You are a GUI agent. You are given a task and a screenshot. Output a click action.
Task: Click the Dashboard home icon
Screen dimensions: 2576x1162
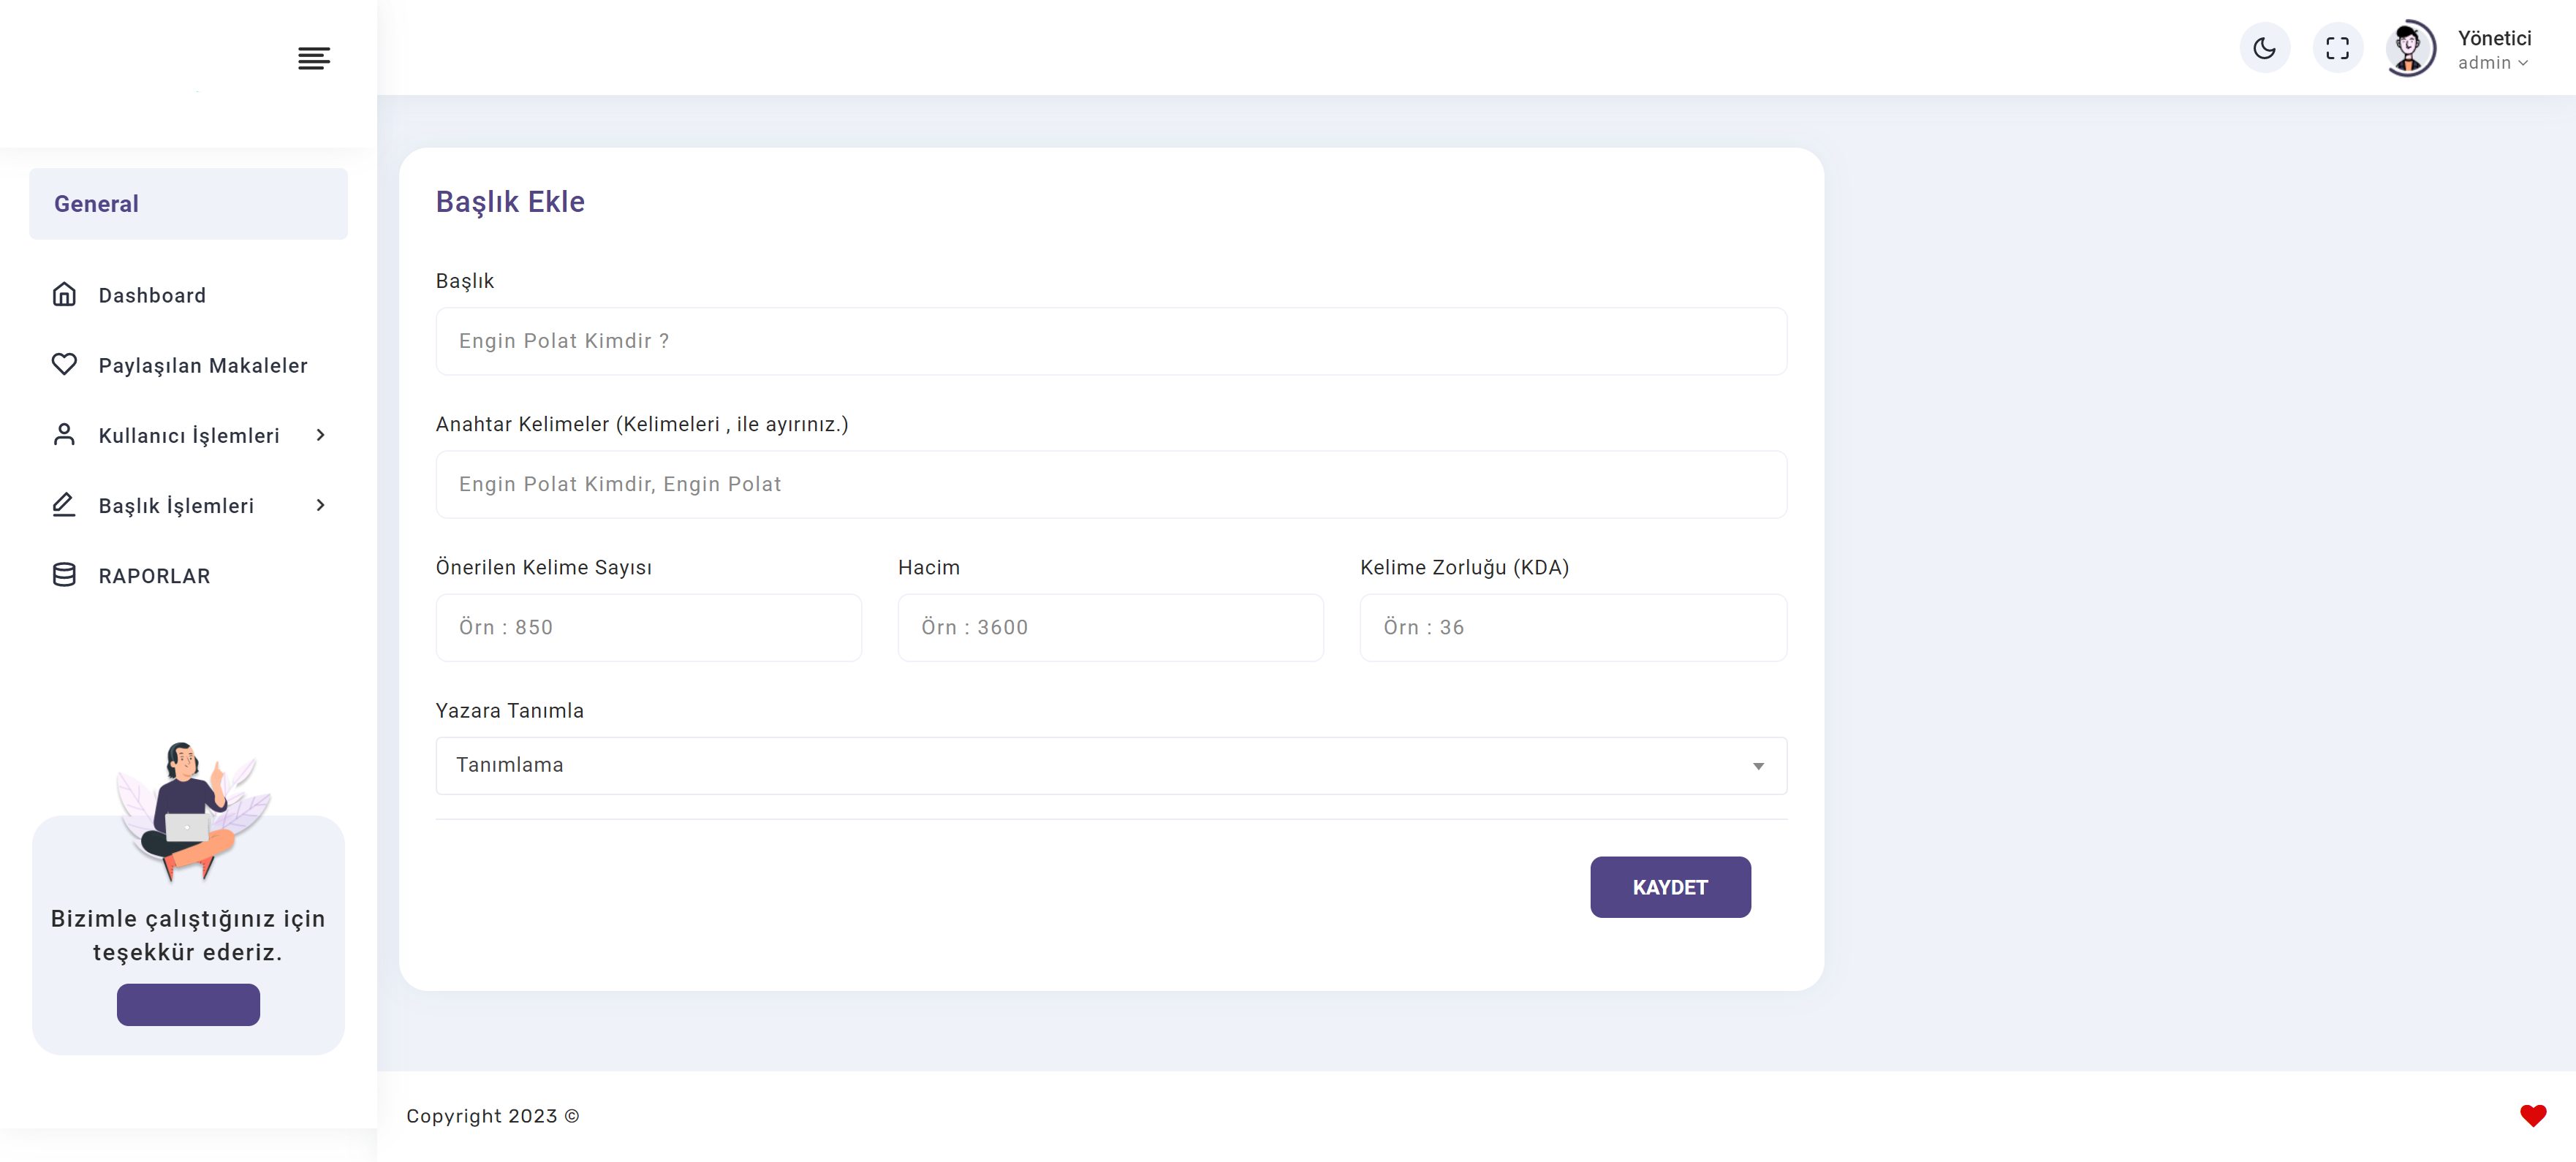click(64, 294)
